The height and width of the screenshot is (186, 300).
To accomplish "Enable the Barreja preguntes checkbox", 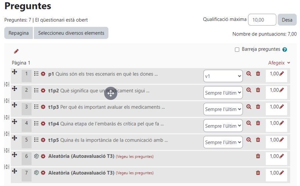I will (x=237, y=49).
